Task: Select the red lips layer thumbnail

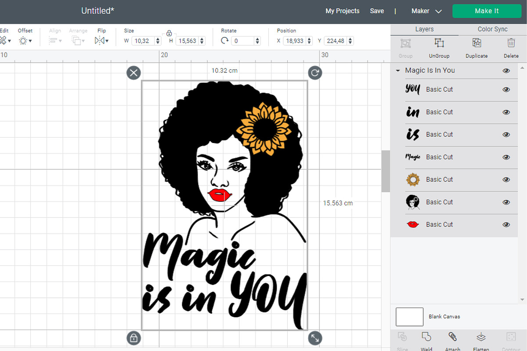Action: tap(413, 225)
